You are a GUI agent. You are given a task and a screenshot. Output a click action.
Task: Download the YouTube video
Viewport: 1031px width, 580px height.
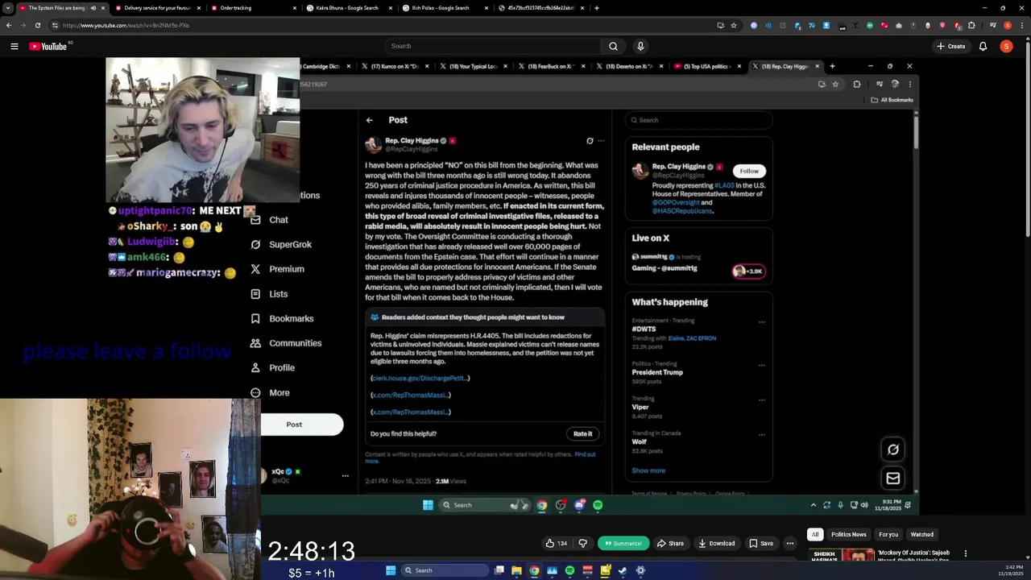click(716, 543)
